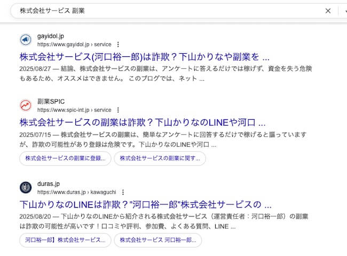
Task: Click the snippet dated 2025/08/20
Action: [x=164, y=221]
